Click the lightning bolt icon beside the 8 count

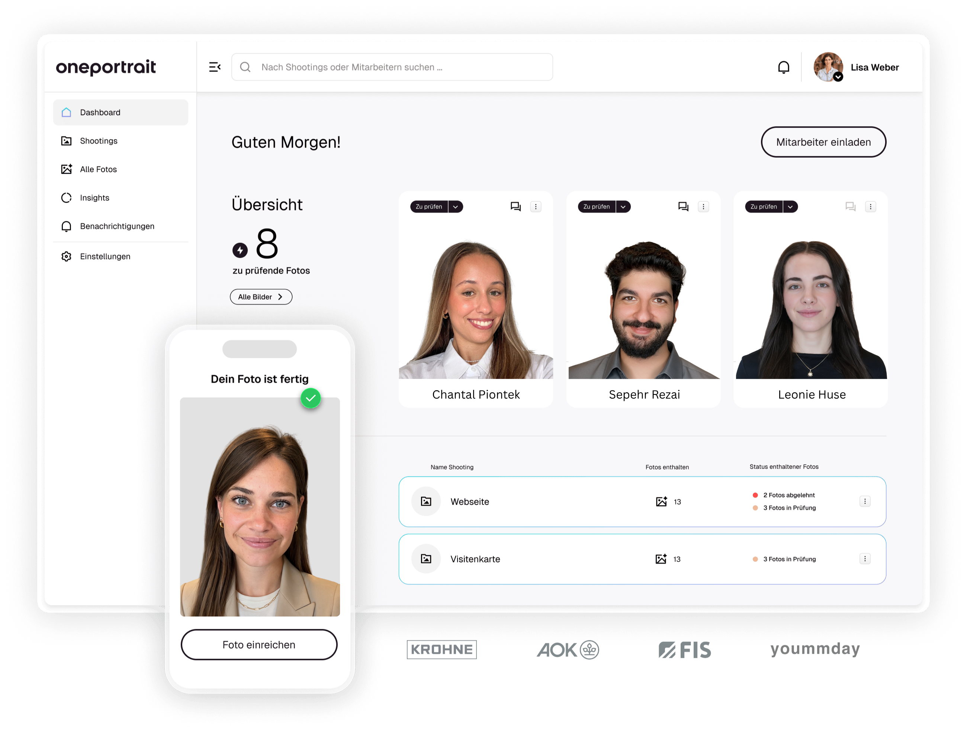pos(240,250)
